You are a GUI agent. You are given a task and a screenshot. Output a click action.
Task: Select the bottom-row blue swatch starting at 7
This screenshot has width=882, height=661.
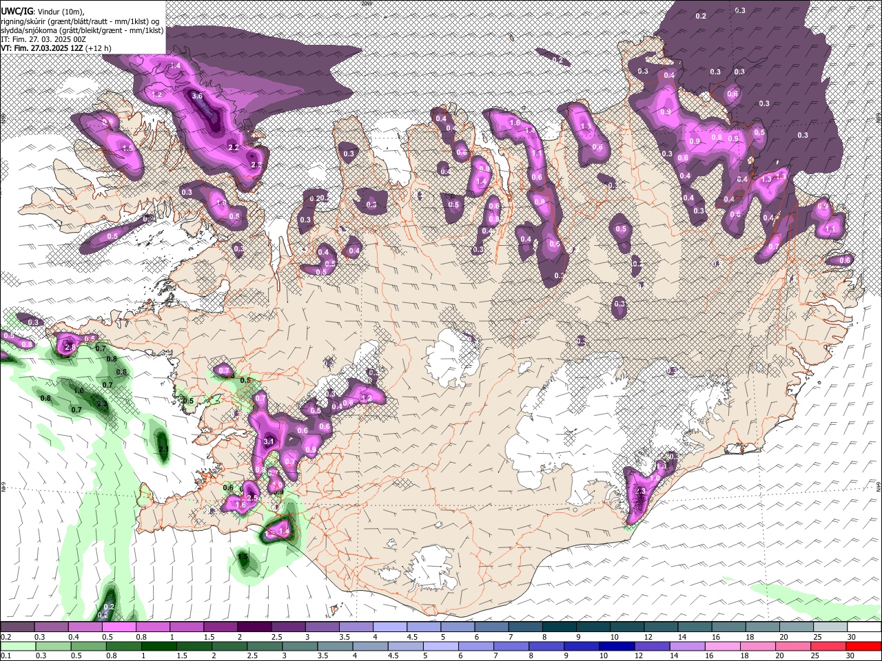(x=512, y=647)
